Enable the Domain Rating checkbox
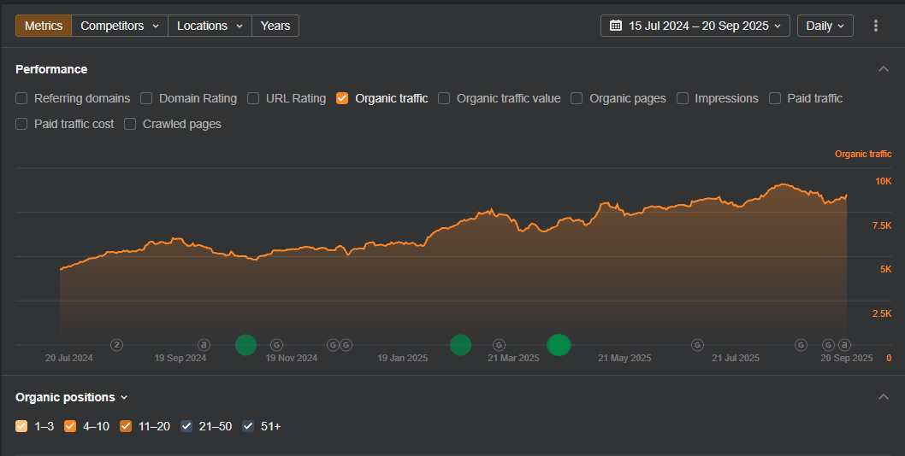The image size is (905, 456). point(146,98)
